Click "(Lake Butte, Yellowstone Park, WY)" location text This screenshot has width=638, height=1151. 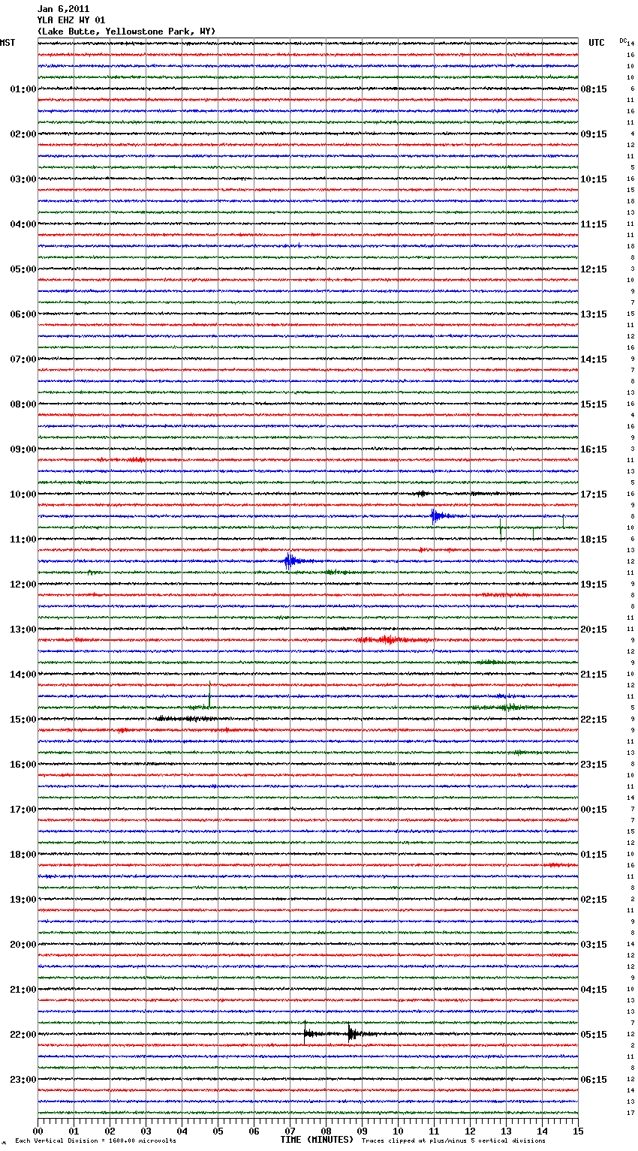(x=126, y=32)
